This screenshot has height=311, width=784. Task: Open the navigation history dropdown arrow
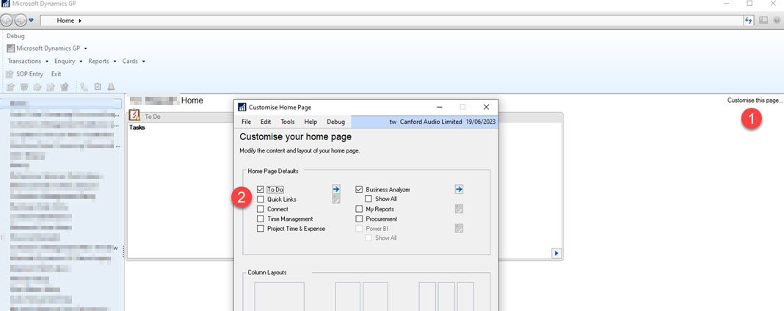(x=31, y=21)
